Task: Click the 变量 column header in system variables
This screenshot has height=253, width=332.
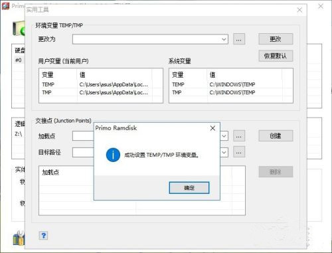Action: click(x=189, y=75)
